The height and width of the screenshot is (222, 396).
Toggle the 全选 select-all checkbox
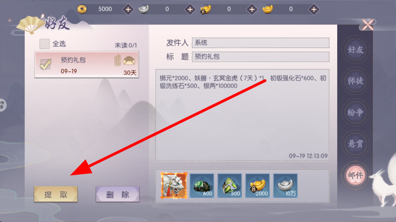point(45,44)
